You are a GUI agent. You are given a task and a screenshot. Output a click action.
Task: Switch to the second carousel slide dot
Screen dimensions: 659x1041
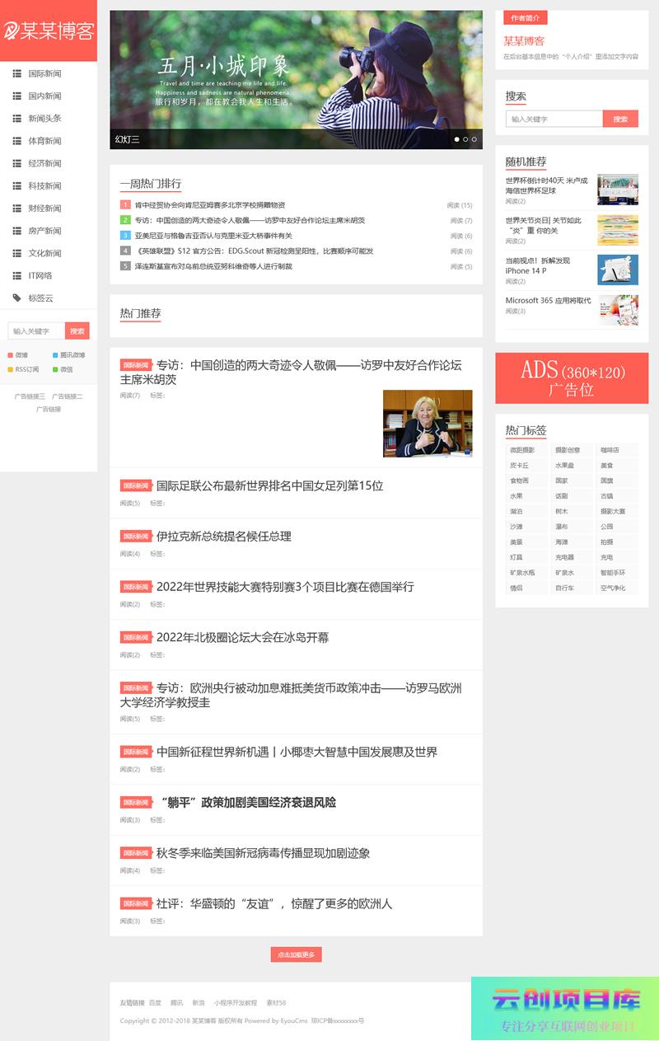click(x=465, y=139)
